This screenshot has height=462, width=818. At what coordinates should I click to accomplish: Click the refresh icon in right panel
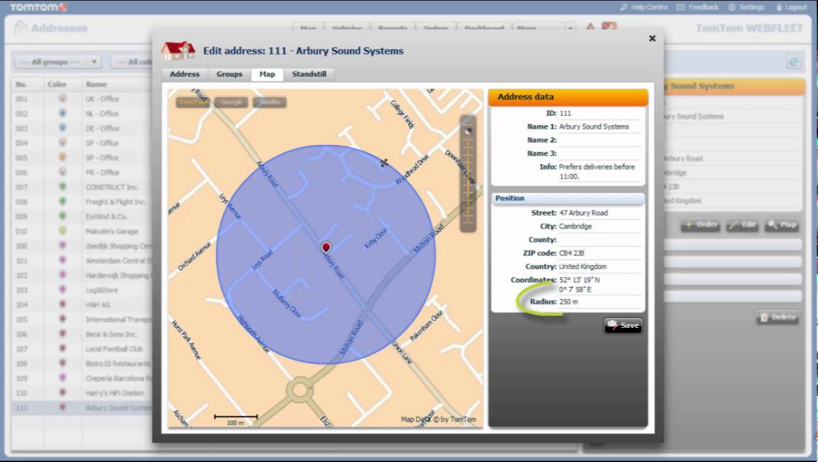794,62
